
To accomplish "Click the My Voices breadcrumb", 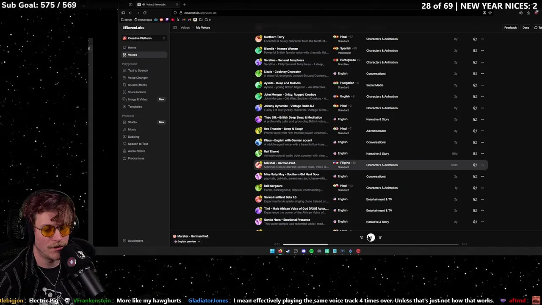I will pyautogui.click(x=203, y=28).
